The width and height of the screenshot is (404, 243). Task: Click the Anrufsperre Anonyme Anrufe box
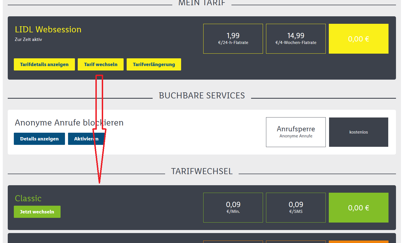click(x=296, y=132)
